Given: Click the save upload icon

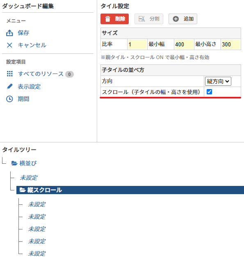Looking at the screenshot, I should (x=9, y=33).
